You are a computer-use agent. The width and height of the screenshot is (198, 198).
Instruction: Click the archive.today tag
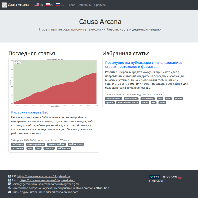pyautogui.click(x=76, y=144)
